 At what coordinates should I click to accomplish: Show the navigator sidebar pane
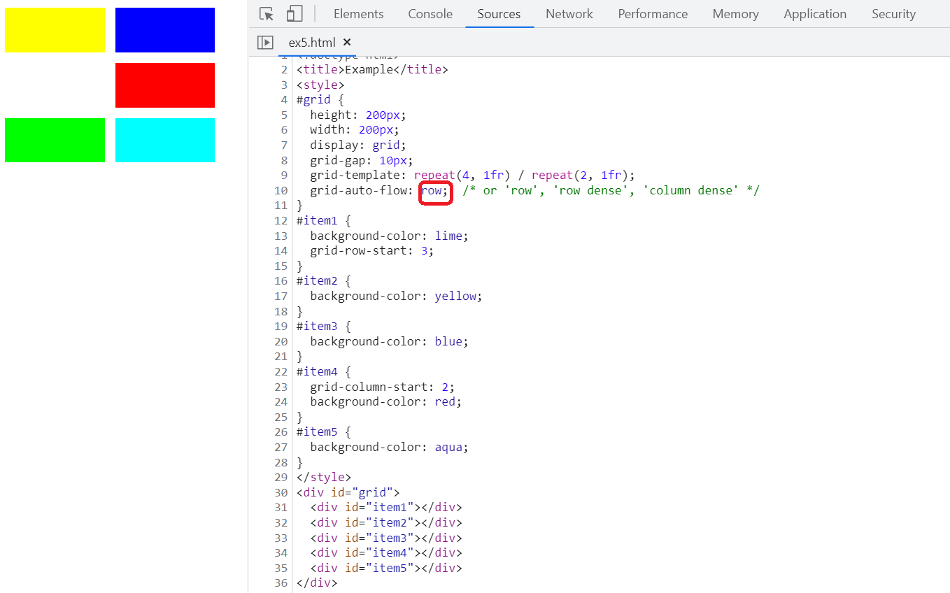click(x=265, y=43)
